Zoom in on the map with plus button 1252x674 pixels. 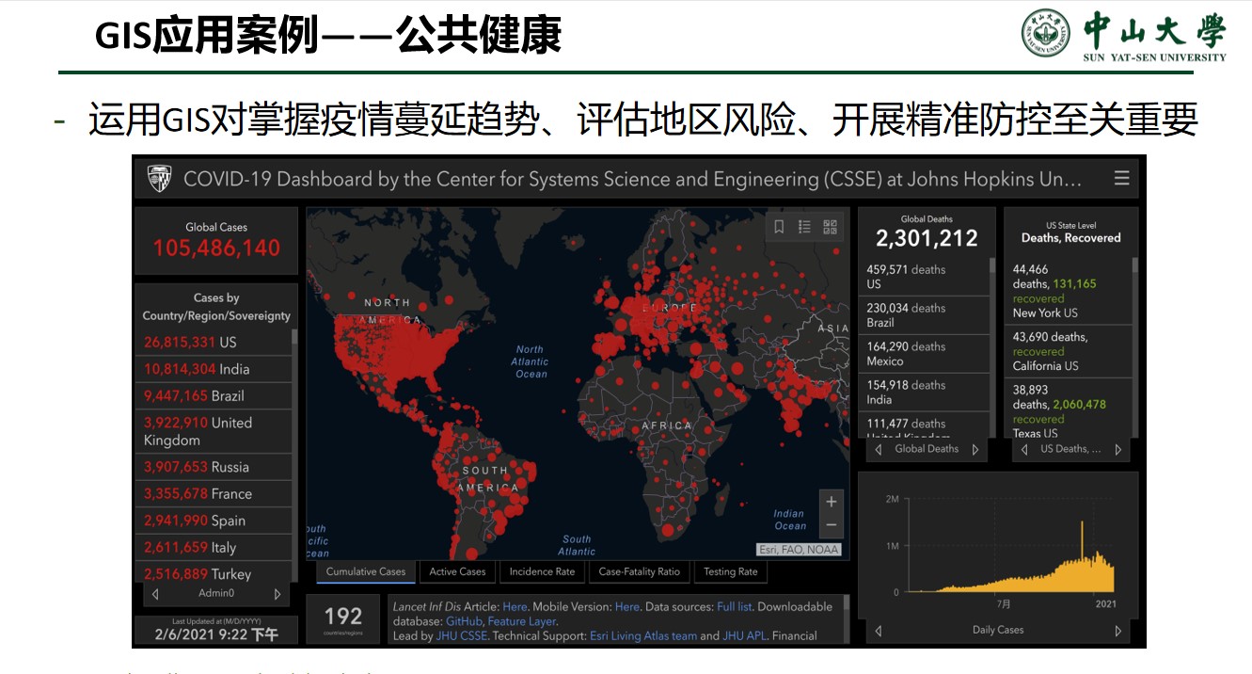pos(831,502)
